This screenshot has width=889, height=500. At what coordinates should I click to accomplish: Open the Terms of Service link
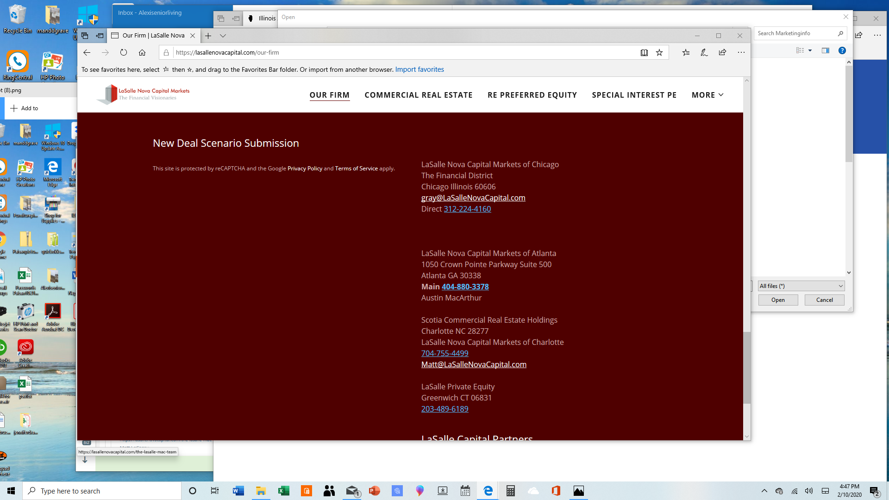[x=356, y=169]
